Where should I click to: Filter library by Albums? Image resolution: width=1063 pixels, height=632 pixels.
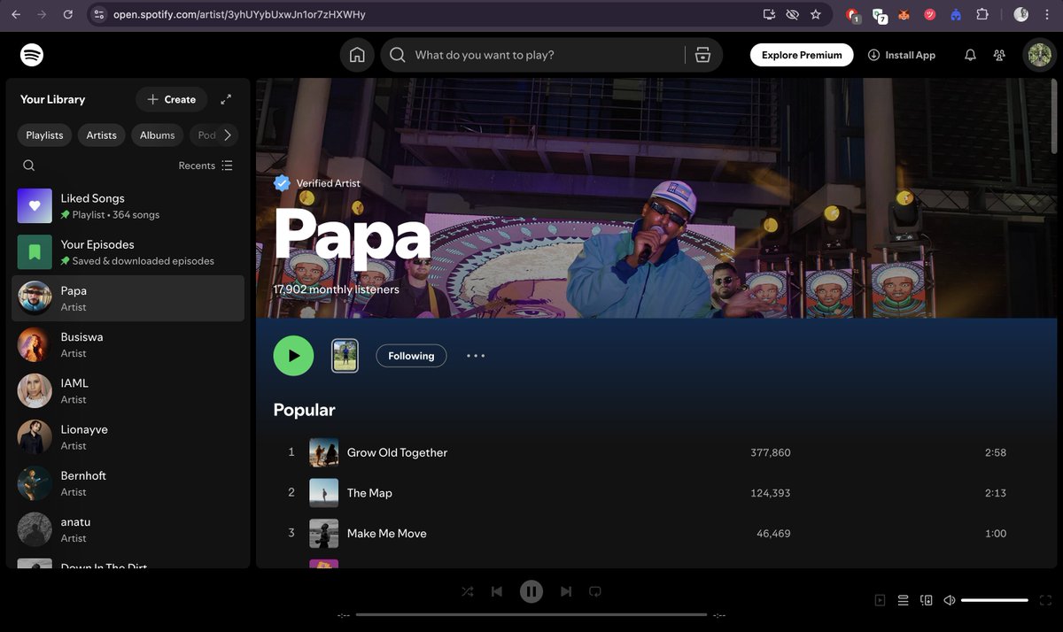tap(158, 135)
